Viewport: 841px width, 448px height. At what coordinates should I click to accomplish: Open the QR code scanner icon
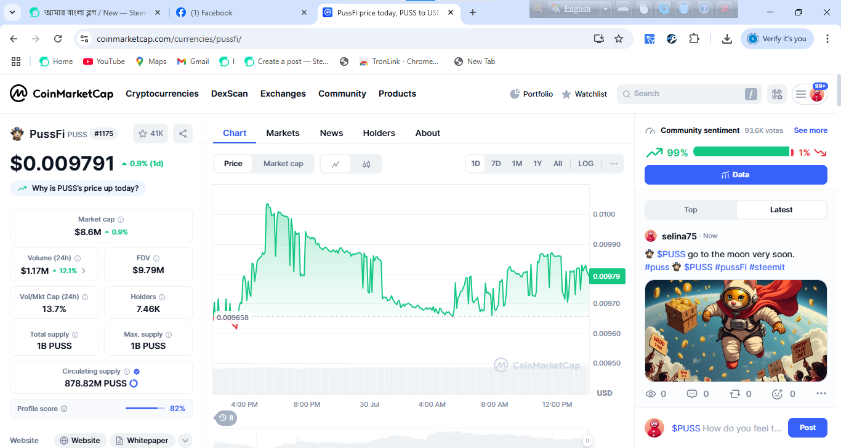pyautogui.click(x=777, y=94)
